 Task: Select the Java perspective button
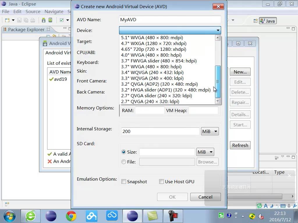(x=268, y=21)
